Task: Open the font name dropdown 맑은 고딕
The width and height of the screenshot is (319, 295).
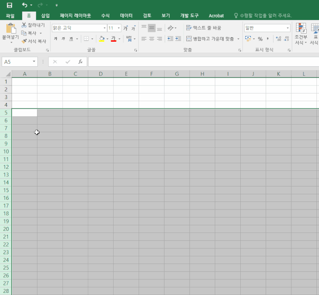Action: click(x=105, y=28)
